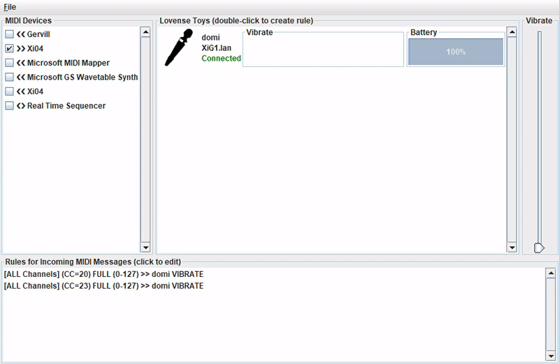This screenshot has height=364, width=559.
Task: Click the <> icon beside Real Time Sequencer
Action: (21, 106)
